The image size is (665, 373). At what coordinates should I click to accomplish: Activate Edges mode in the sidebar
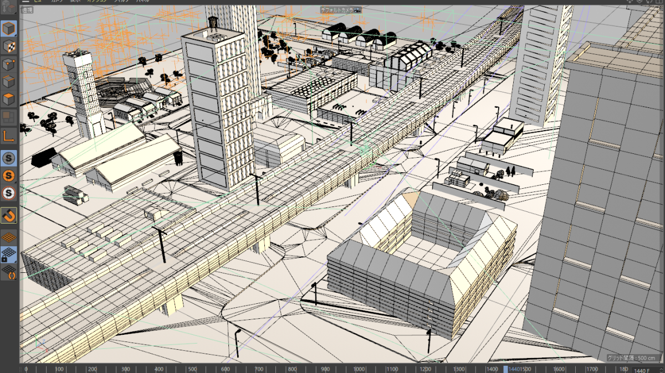[9, 82]
